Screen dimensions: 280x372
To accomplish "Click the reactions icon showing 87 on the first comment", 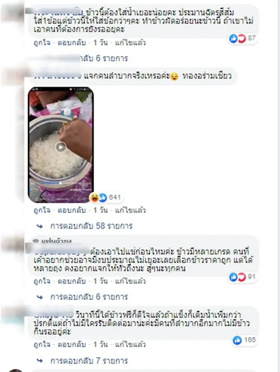I will (238, 38).
